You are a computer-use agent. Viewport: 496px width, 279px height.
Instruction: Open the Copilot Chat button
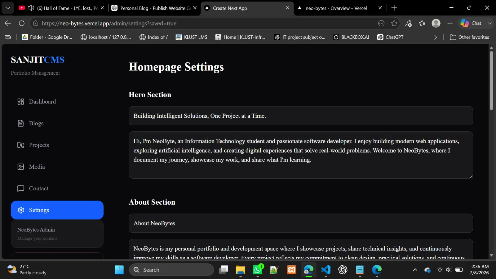pyautogui.click(x=471, y=23)
